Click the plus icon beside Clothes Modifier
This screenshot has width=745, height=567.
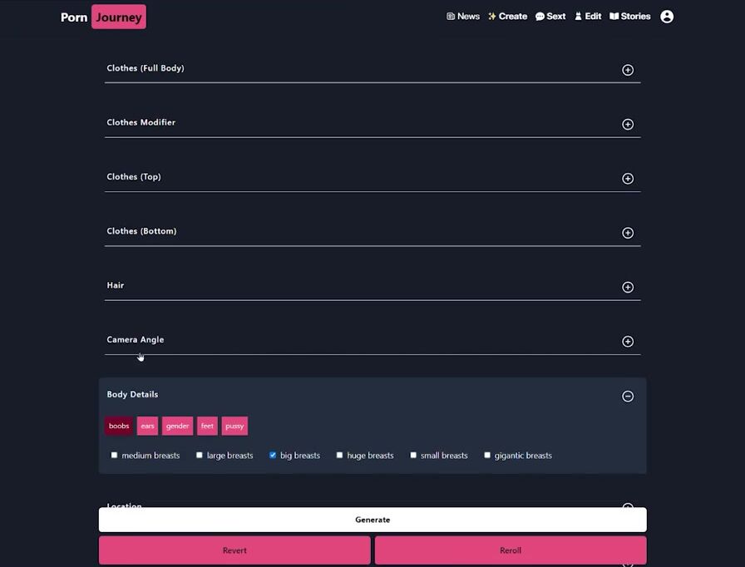click(628, 125)
